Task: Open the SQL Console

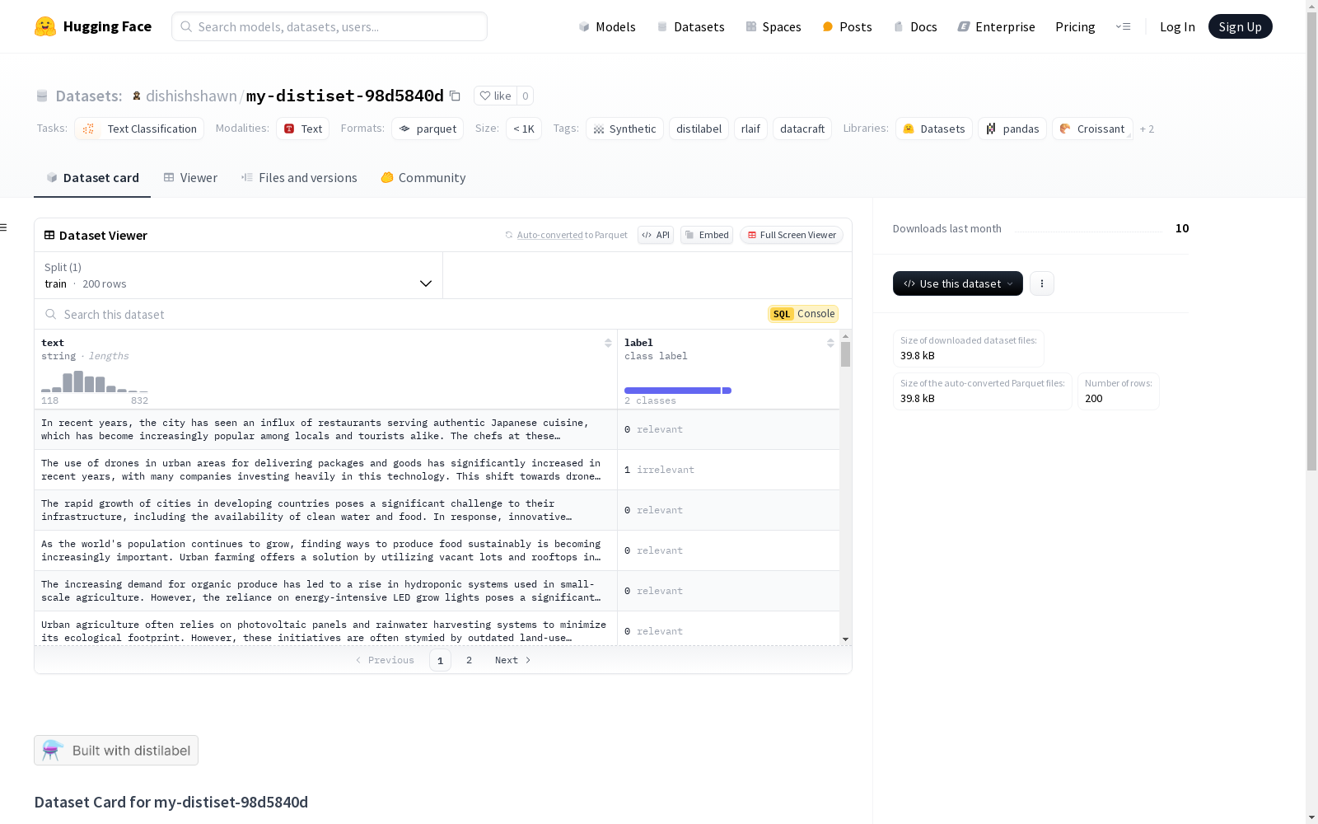Action: point(803,314)
